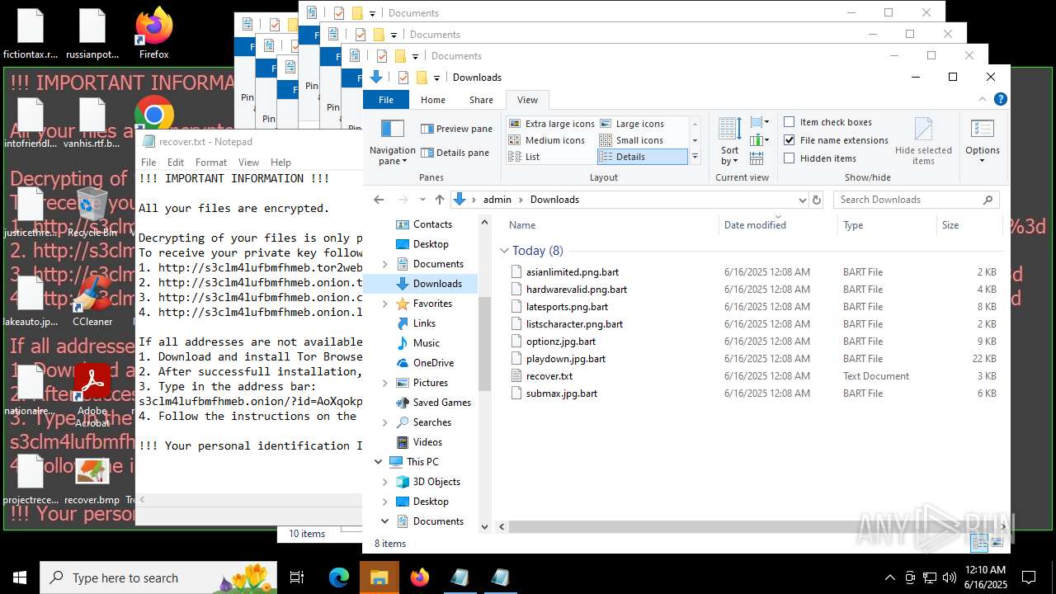Click Hide selected items
1056x594 pixels.
pos(923,141)
